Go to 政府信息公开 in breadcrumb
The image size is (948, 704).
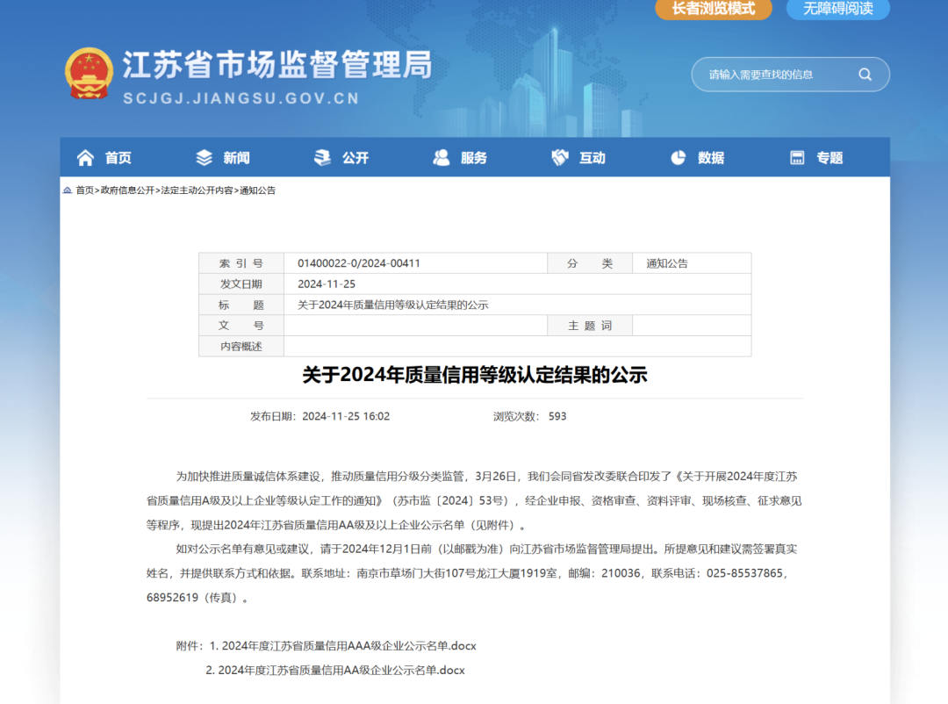click(x=127, y=190)
